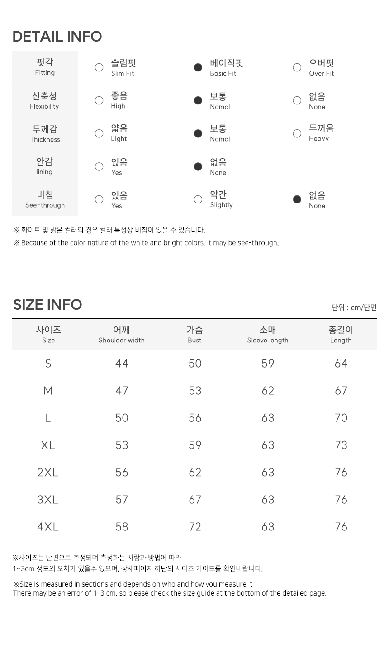The width and height of the screenshot is (389, 648).
Task: Select the Basic Fit radio button
Action: [x=198, y=67]
